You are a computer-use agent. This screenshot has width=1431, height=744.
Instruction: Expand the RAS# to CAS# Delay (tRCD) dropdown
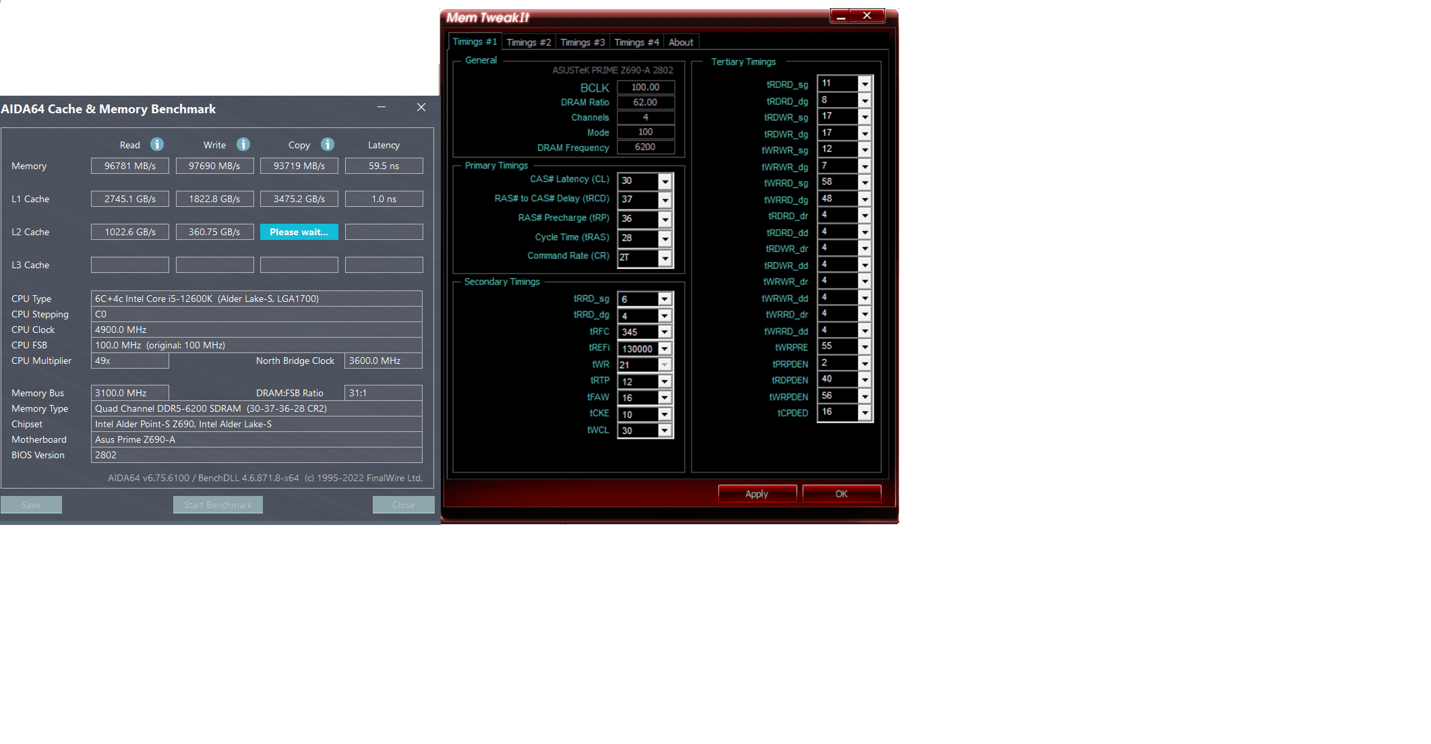pyautogui.click(x=665, y=200)
